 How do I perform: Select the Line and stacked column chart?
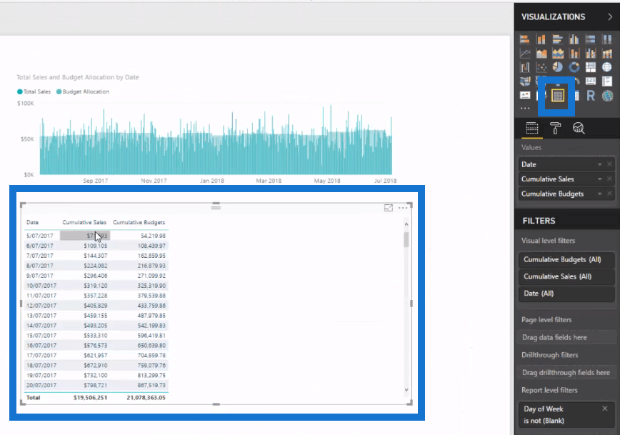pyautogui.click(x=574, y=53)
